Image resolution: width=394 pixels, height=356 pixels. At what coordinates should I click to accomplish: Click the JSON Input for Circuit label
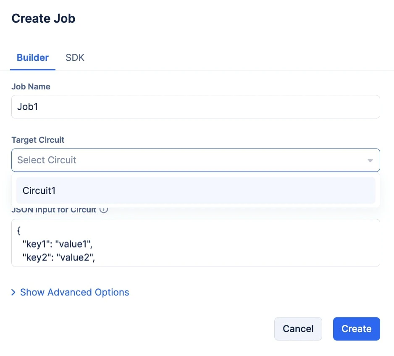point(54,210)
